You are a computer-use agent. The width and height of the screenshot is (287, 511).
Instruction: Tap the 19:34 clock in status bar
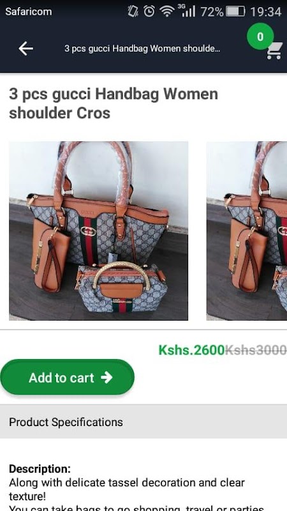coord(265,11)
